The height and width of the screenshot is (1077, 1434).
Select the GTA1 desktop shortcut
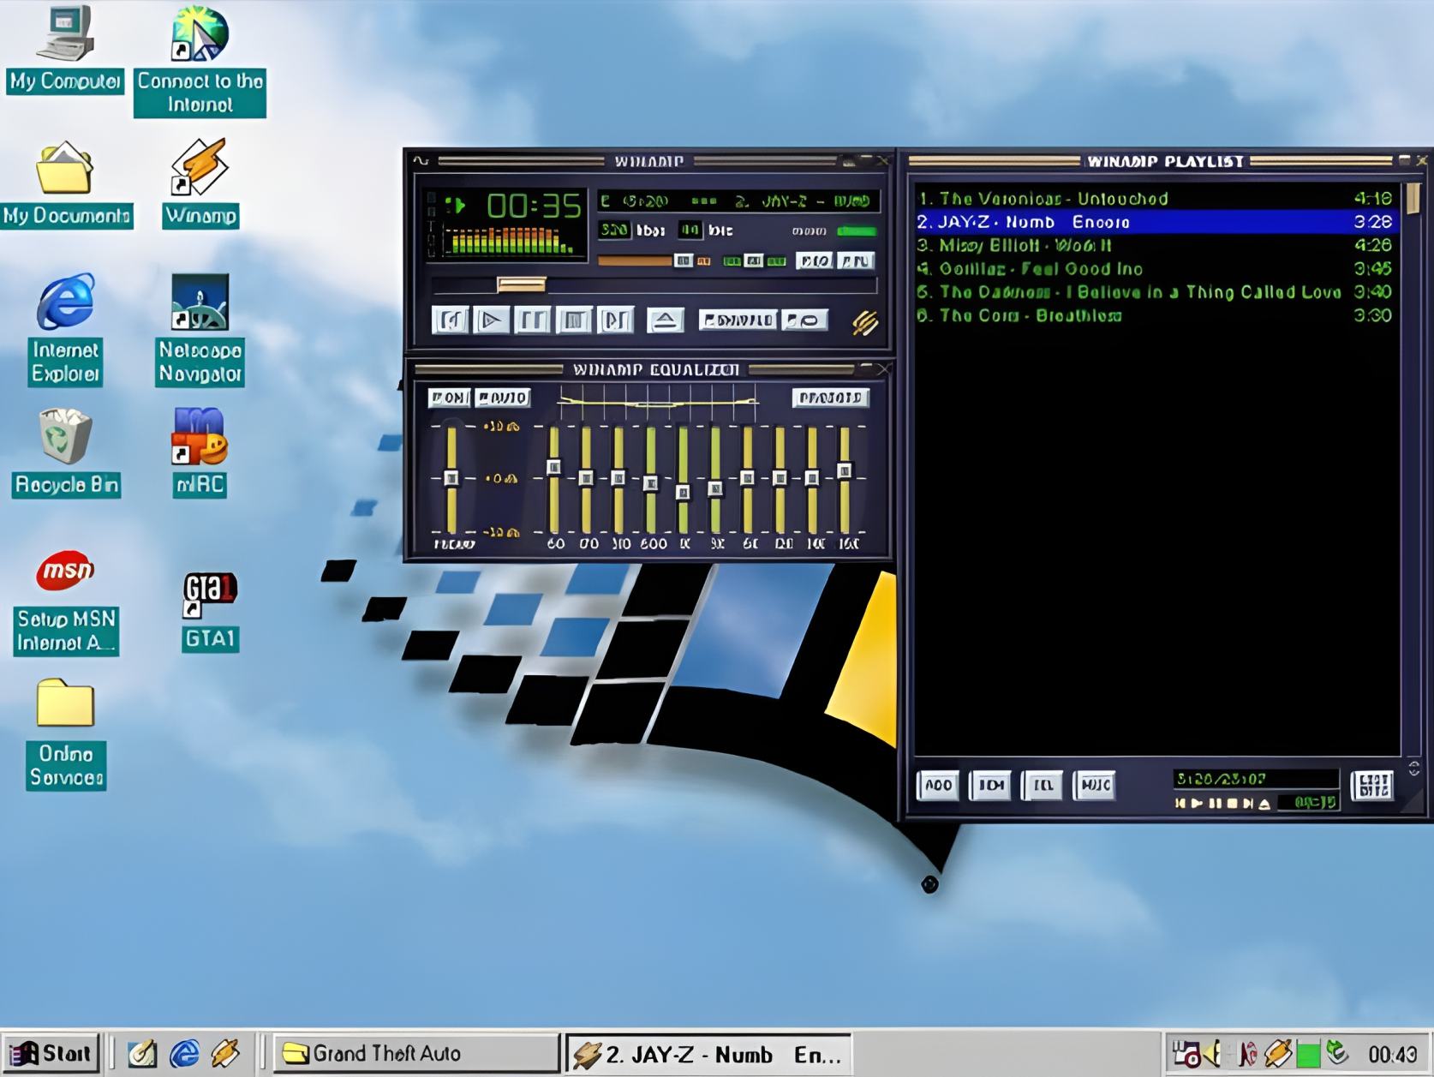tap(210, 611)
